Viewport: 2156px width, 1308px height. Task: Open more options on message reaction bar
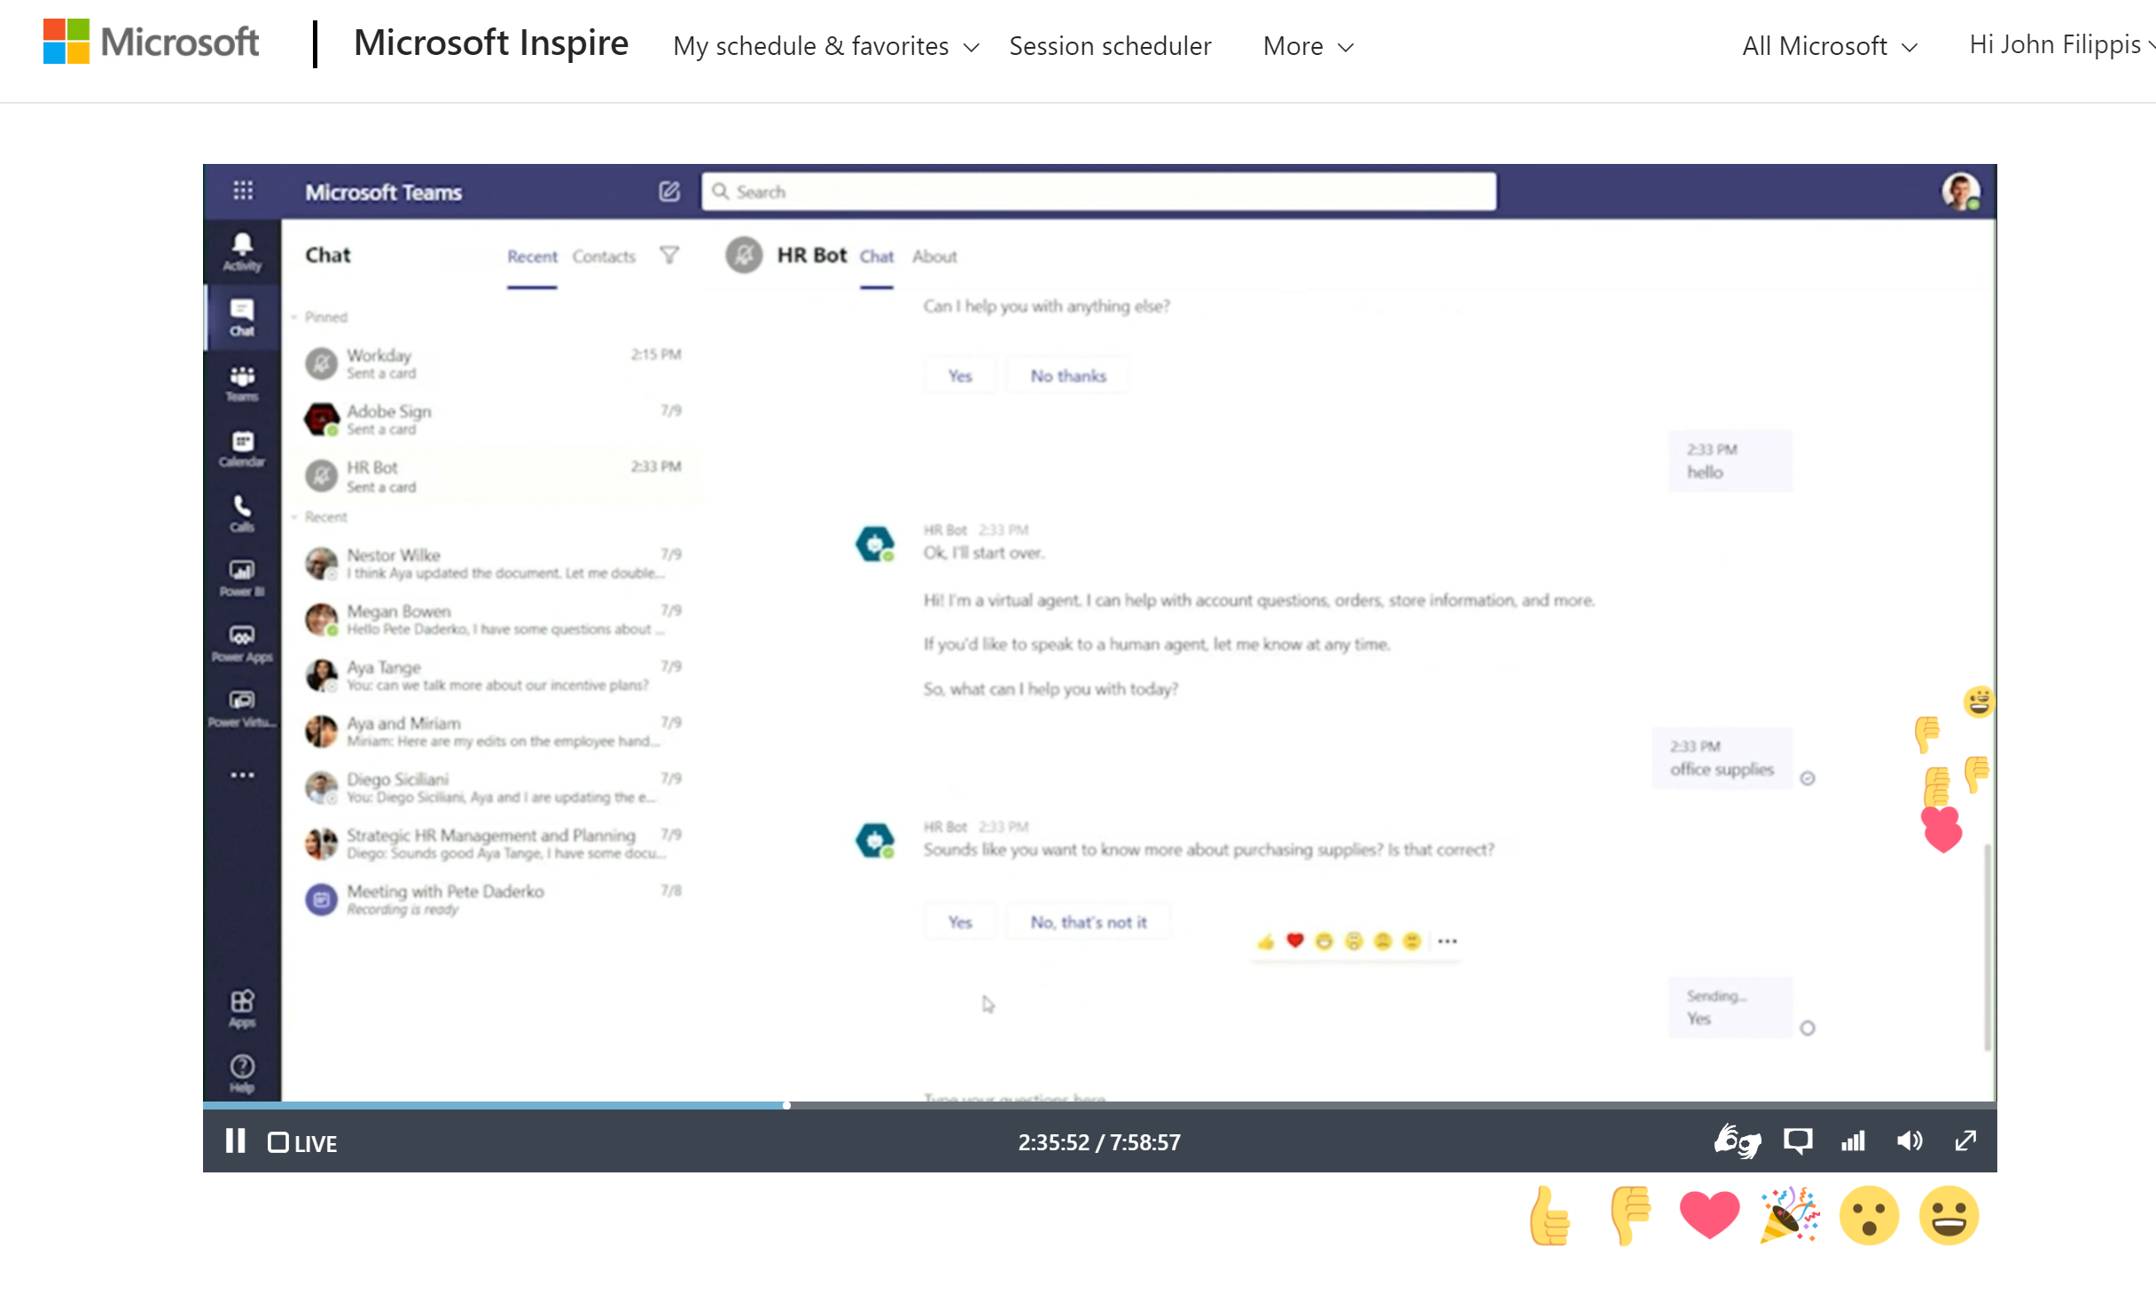coord(1448,941)
